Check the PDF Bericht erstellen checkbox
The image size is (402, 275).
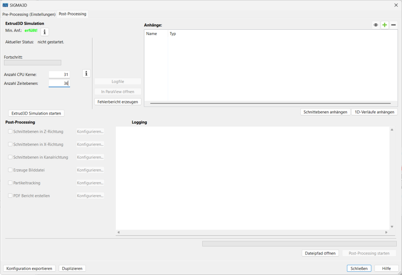click(10, 195)
